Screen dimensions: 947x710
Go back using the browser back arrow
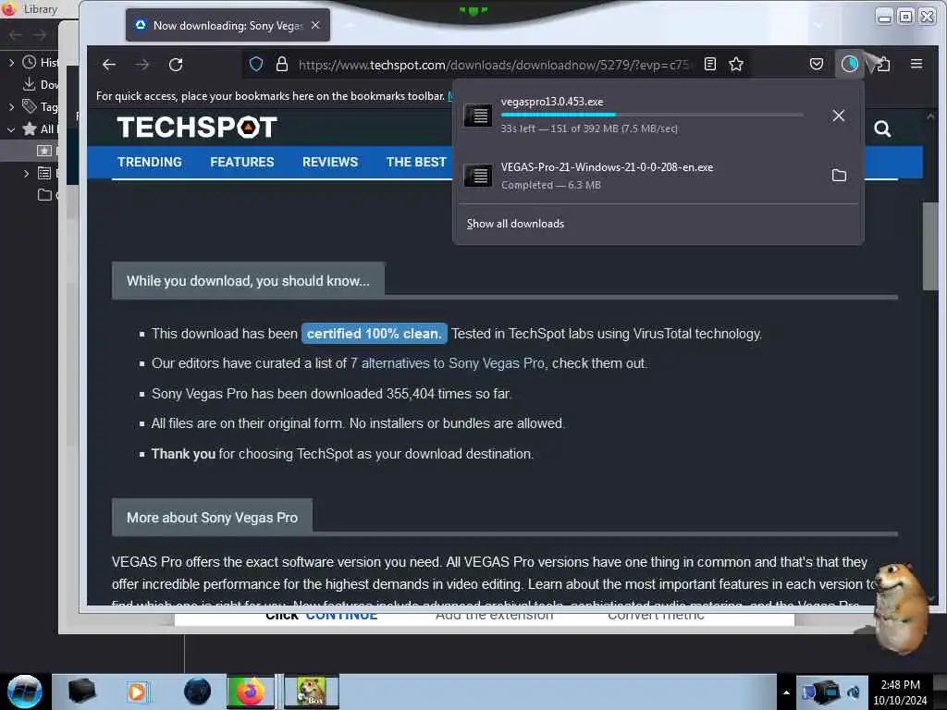pyautogui.click(x=109, y=65)
